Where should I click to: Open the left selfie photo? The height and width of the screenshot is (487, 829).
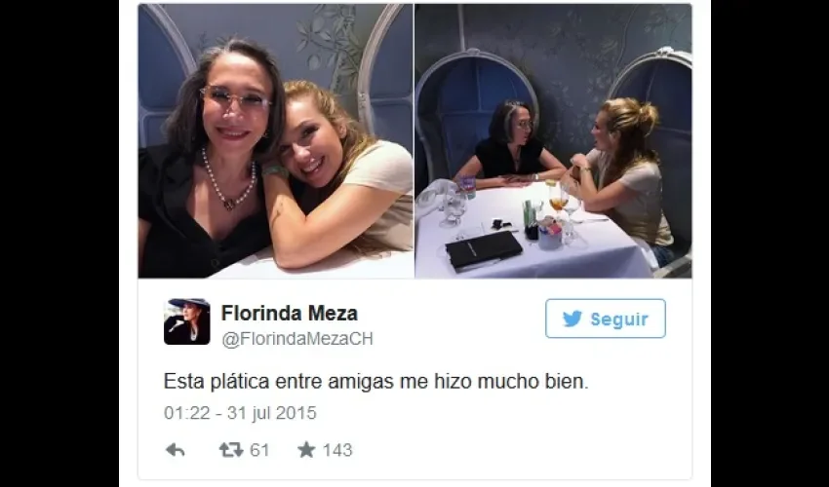(275, 141)
